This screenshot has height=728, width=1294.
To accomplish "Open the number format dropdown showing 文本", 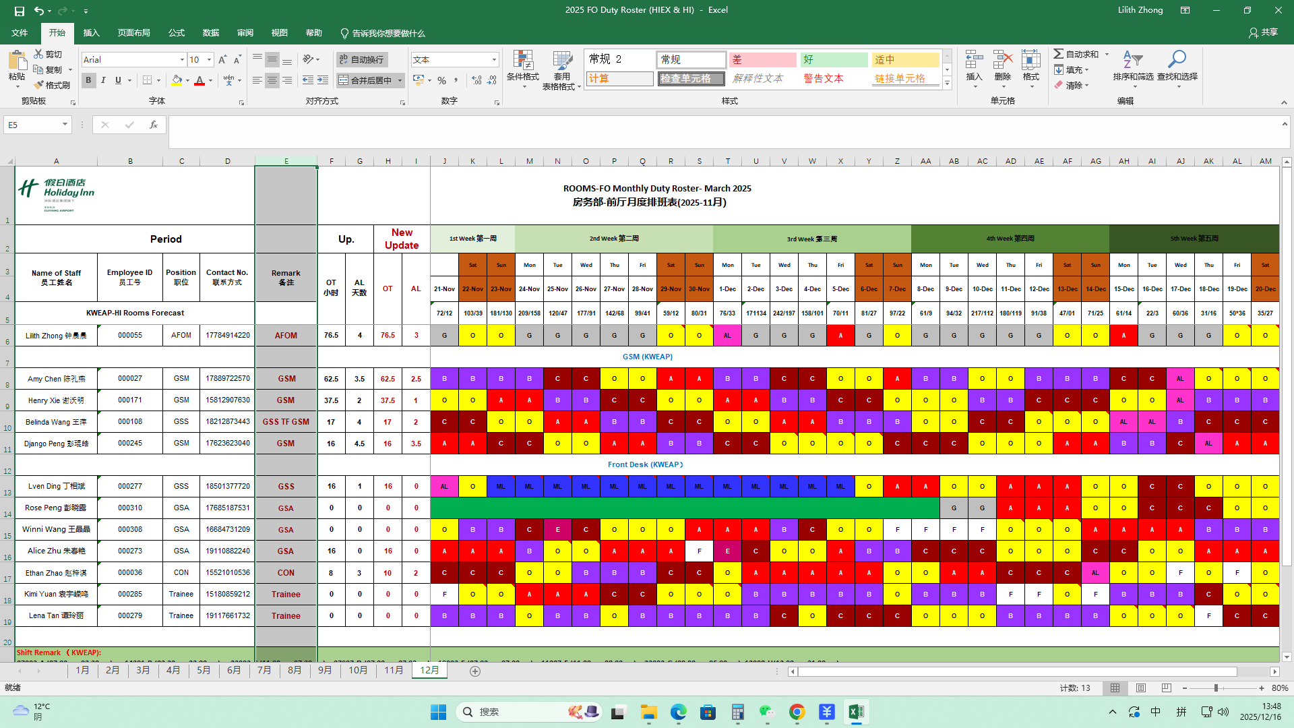I will coord(494,60).
